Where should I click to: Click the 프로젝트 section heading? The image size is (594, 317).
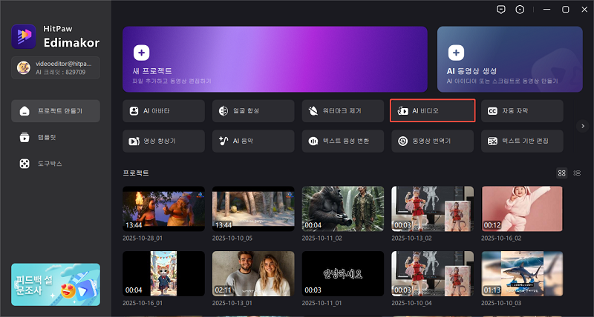click(x=136, y=173)
